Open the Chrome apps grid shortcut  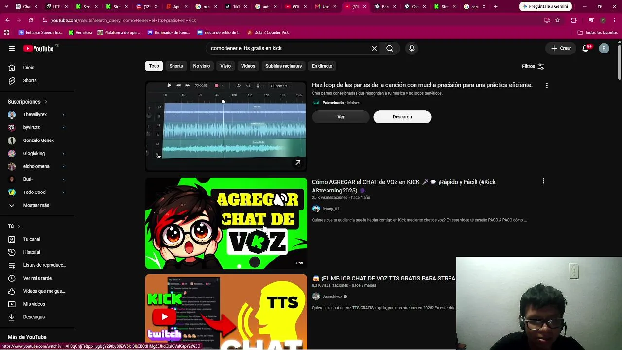[x=6, y=33]
